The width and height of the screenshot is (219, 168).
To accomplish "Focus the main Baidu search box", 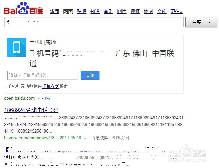I will coord(94,22).
